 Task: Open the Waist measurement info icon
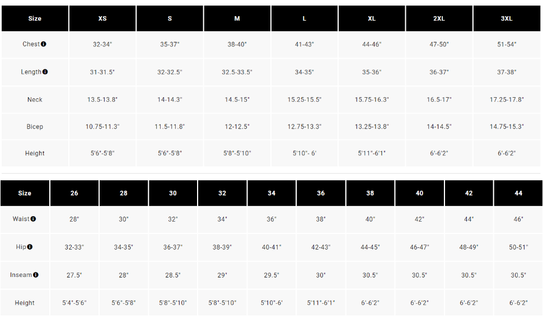pos(33,219)
